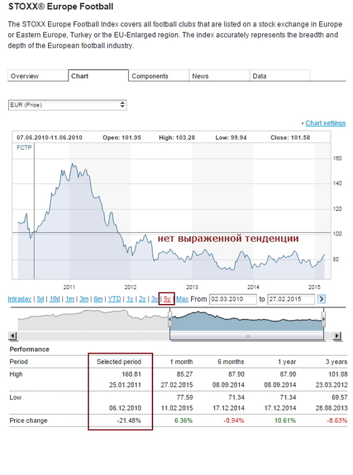Select the Intraday time range
The image size is (353, 475).
click(x=20, y=299)
